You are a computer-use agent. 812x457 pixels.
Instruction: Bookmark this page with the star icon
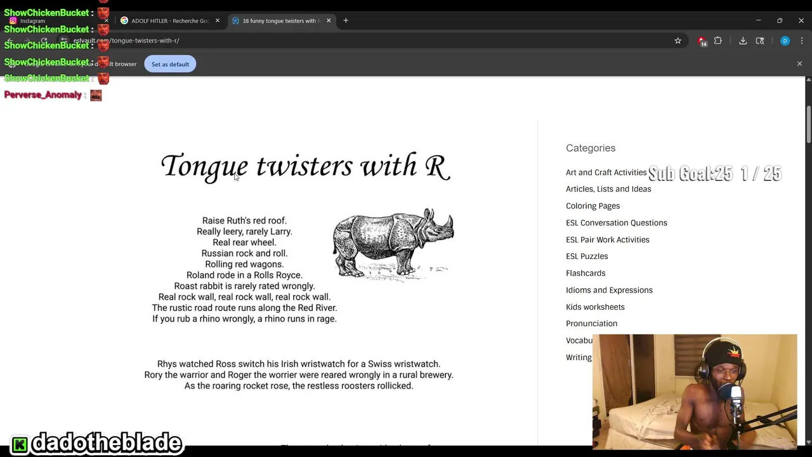pyautogui.click(x=678, y=41)
